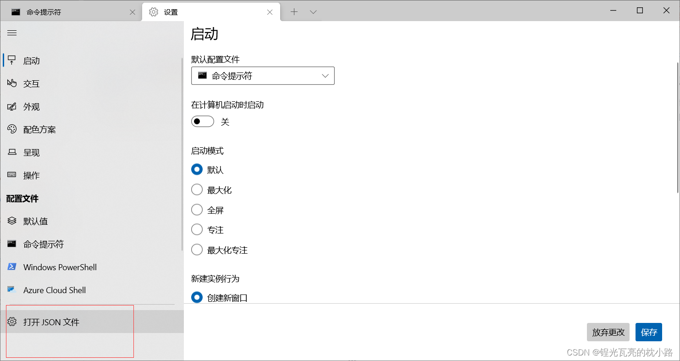Switch to the 设置 tab
The height and width of the screenshot is (361, 680).
tap(211, 12)
